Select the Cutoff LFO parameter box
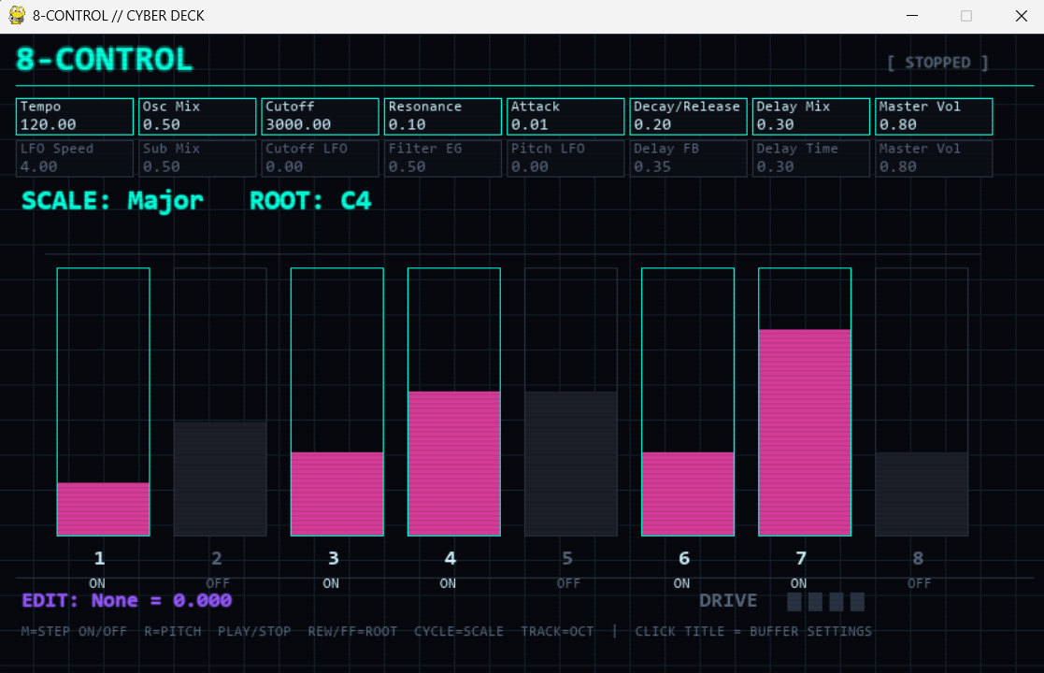The width and height of the screenshot is (1044, 673). (x=320, y=158)
